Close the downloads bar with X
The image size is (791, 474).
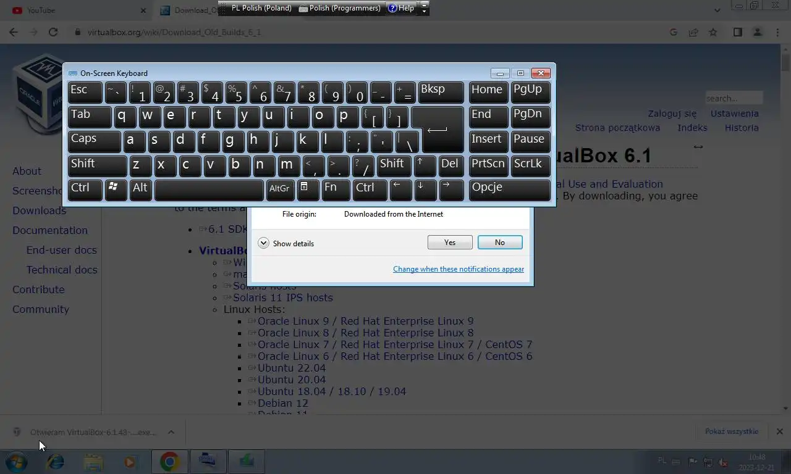tap(779, 431)
